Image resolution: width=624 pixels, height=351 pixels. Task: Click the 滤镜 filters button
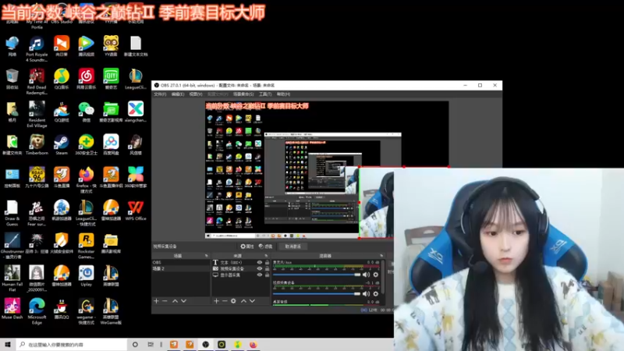tap(265, 246)
